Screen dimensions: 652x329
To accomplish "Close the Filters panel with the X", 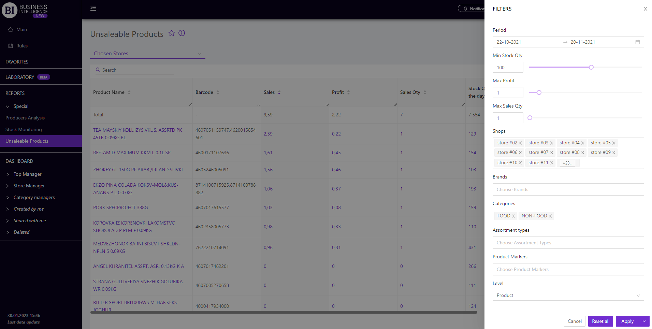I will (645, 9).
